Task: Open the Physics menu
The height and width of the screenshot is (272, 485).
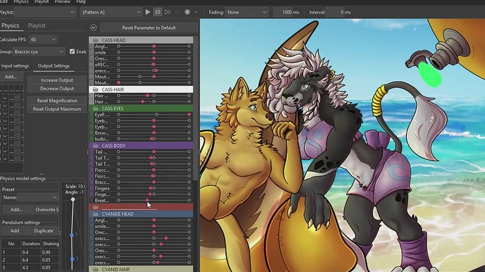Action: click(x=21, y=2)
